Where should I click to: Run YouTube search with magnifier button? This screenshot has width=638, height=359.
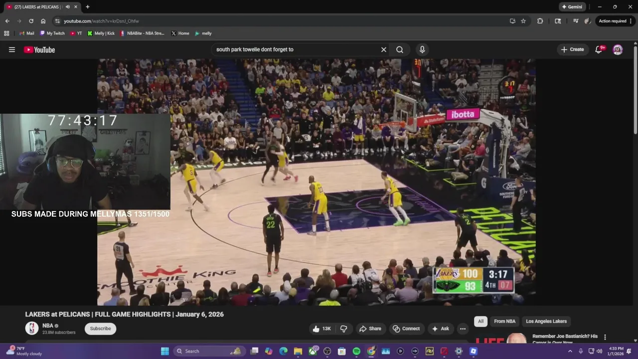coord(400,49)
